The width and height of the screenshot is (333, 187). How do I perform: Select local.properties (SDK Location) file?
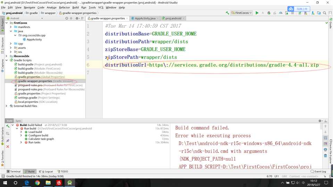coord(36,102)
